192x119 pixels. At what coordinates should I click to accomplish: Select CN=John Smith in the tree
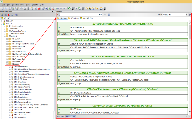(20, 115)
